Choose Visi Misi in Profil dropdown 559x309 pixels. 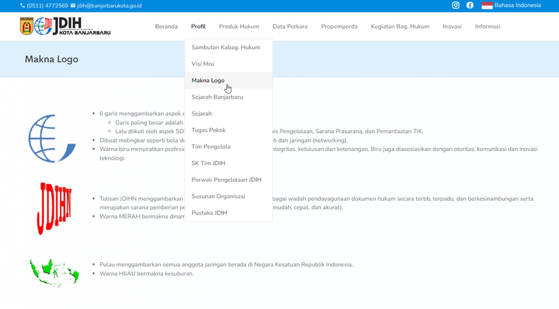(x=203, y=64)
